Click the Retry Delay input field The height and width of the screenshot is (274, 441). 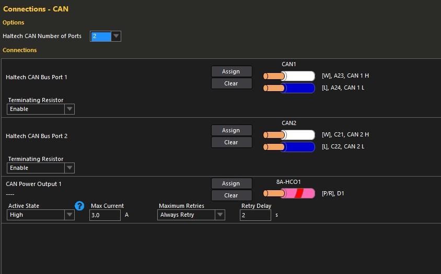256,215
